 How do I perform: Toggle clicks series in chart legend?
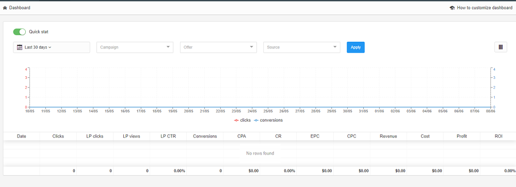[x=242, y=120]
